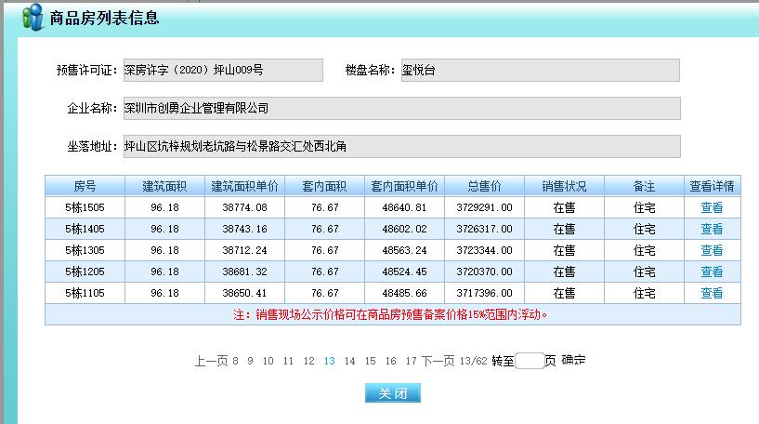Image resolution: width=759 pixels, height=424 pixels.
Task: Click unit price 38712.24
Action: (x=244, y=250)
